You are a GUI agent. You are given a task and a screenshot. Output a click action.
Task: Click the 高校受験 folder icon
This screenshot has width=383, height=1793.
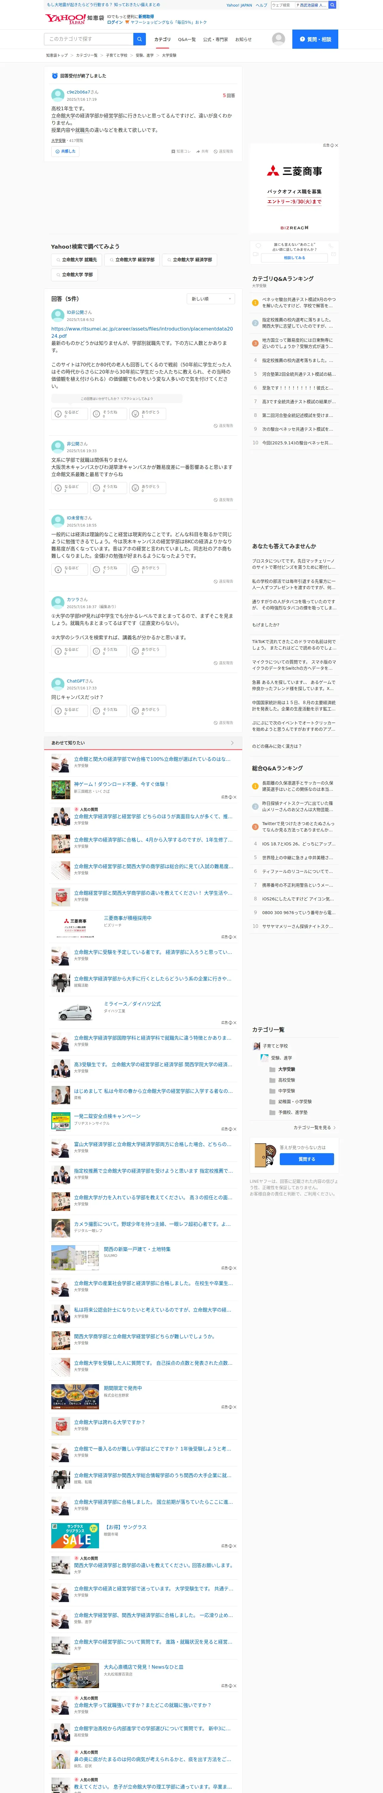[272, 1080]
